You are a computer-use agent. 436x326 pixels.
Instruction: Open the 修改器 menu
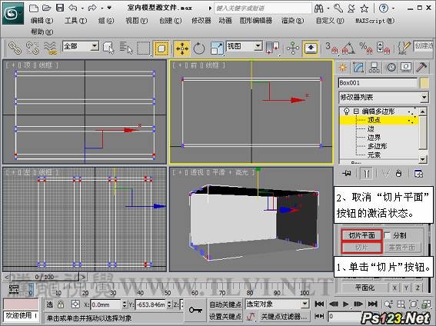tap(201, 21)
